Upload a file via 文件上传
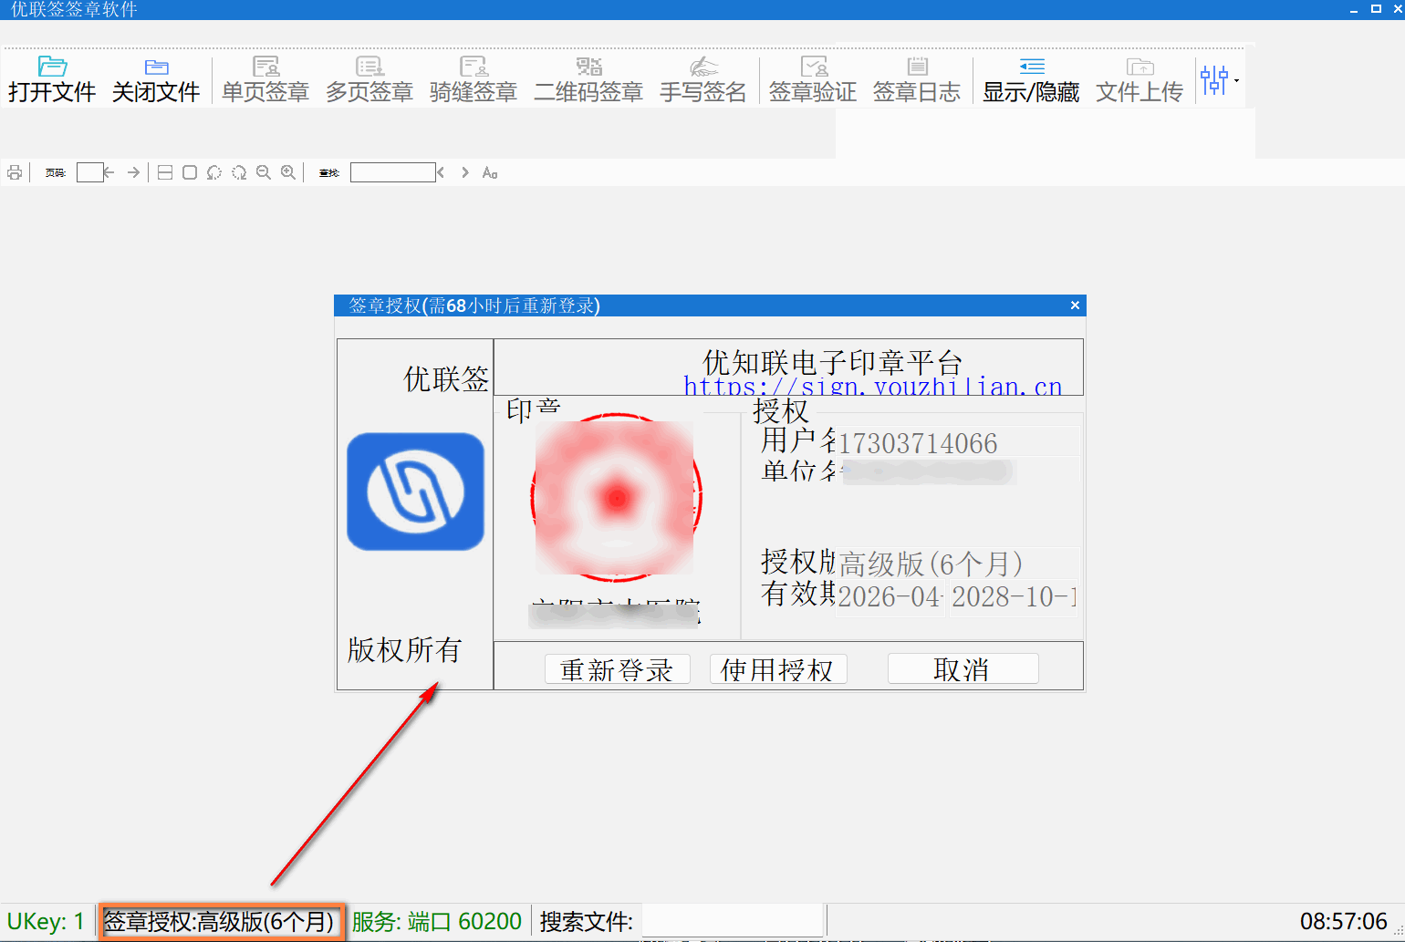 click(1139, 78)
